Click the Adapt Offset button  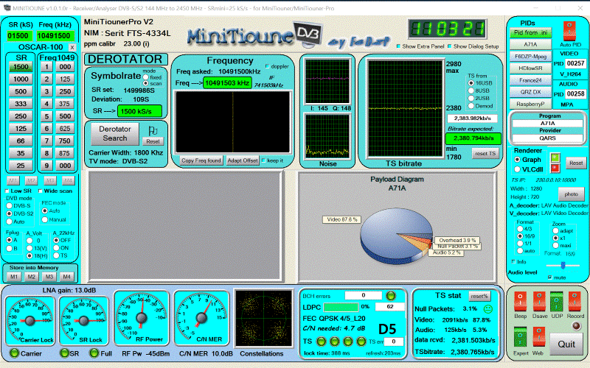tap(243, 160)
